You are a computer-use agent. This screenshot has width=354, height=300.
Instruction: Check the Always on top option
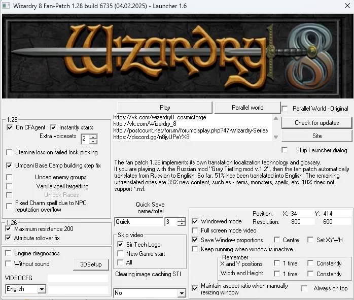point(304,288)
